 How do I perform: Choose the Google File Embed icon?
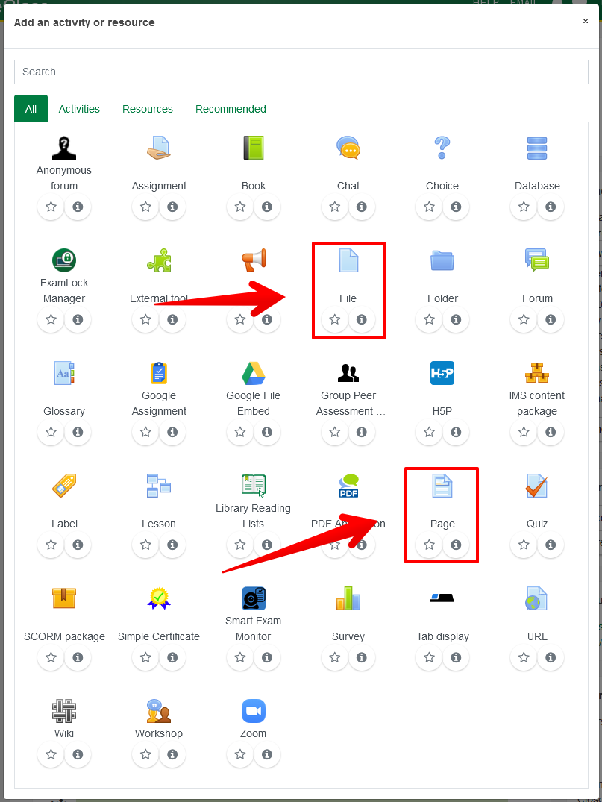click(x=254, y=373)
